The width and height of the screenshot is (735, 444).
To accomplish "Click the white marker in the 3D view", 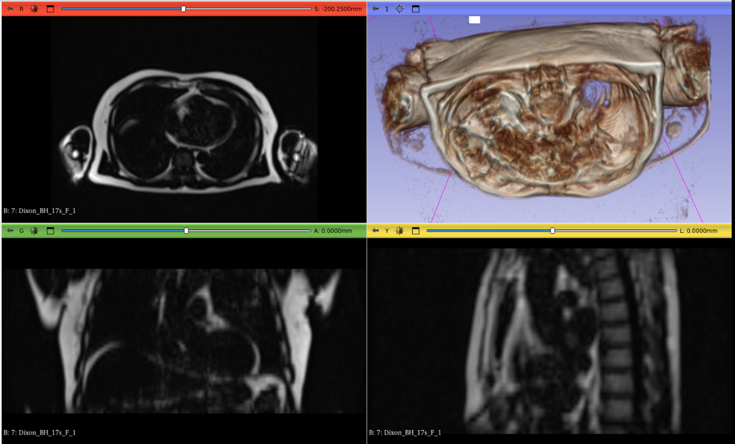I will point(474,20).
